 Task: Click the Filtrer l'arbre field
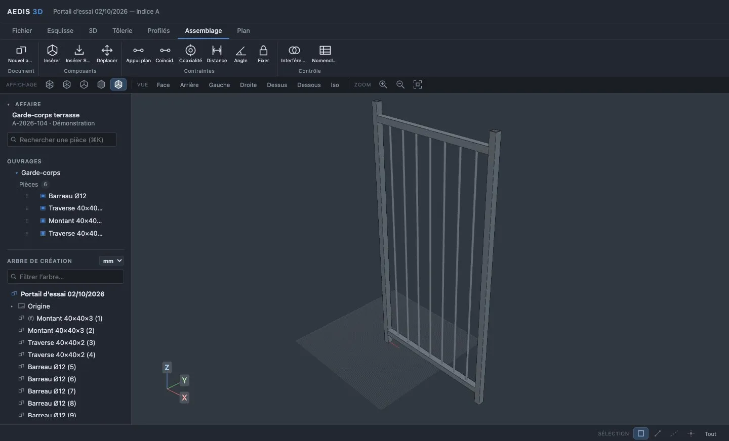pos(65,277)
